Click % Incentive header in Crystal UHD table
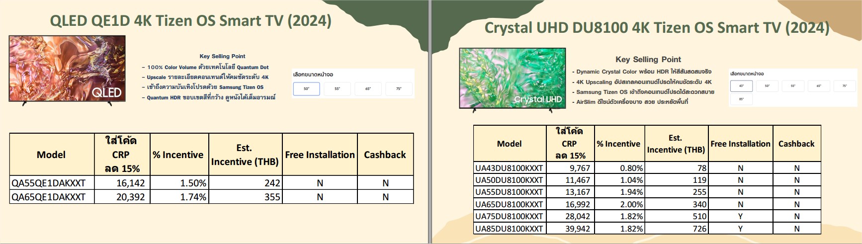The width and height of the screenshot is (862, 244). coord(619,144)
